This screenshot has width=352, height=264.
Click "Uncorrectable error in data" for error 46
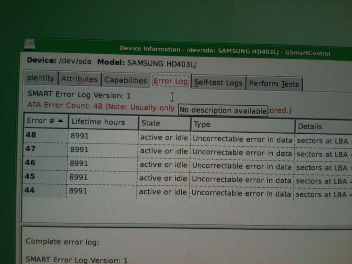pyautogui.click(x=242, y=166)
